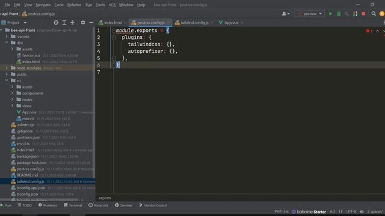Select package-lock.json in project tree
The image size is (385, 216).
[x=31, y=163]
